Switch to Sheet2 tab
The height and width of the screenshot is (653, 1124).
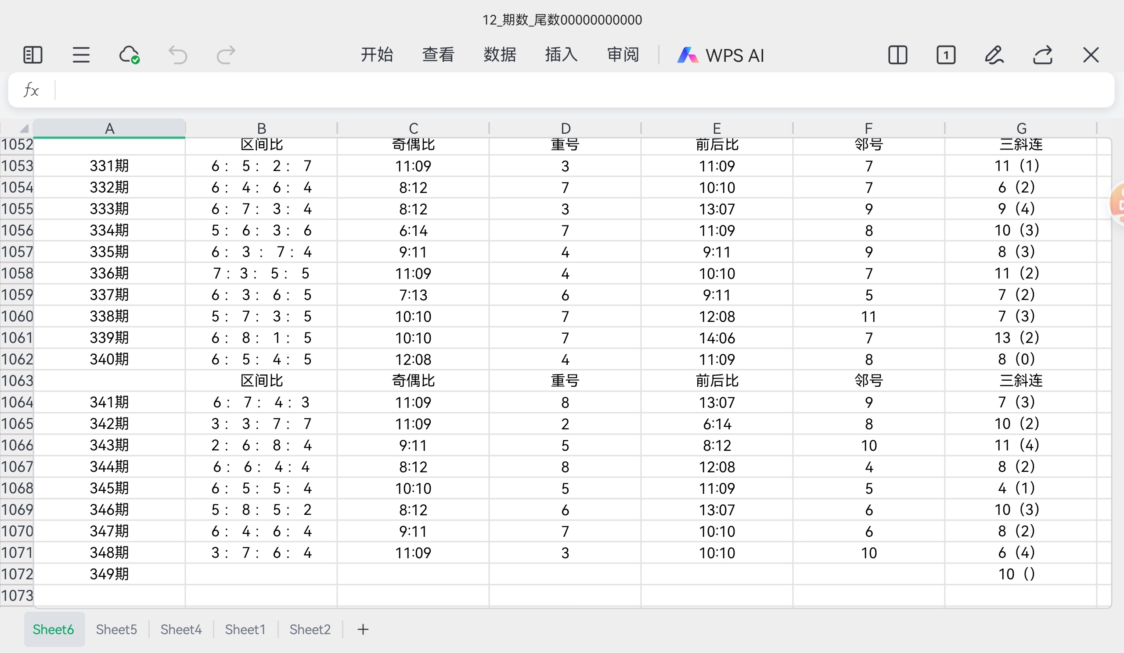click(x=310, y=629)
